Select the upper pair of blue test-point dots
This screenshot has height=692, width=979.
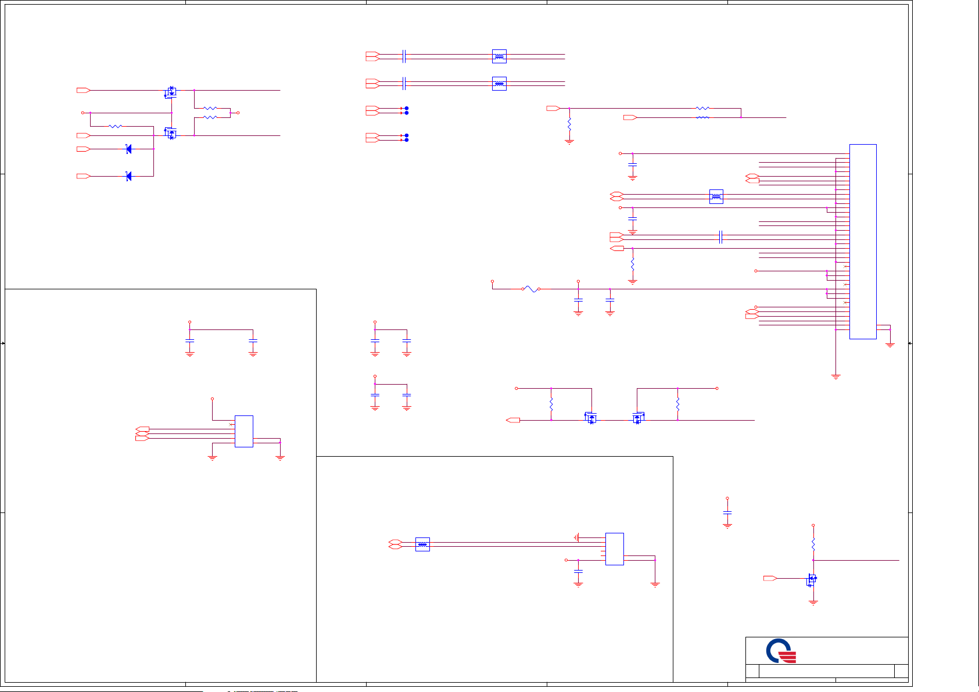coord(406,110)
